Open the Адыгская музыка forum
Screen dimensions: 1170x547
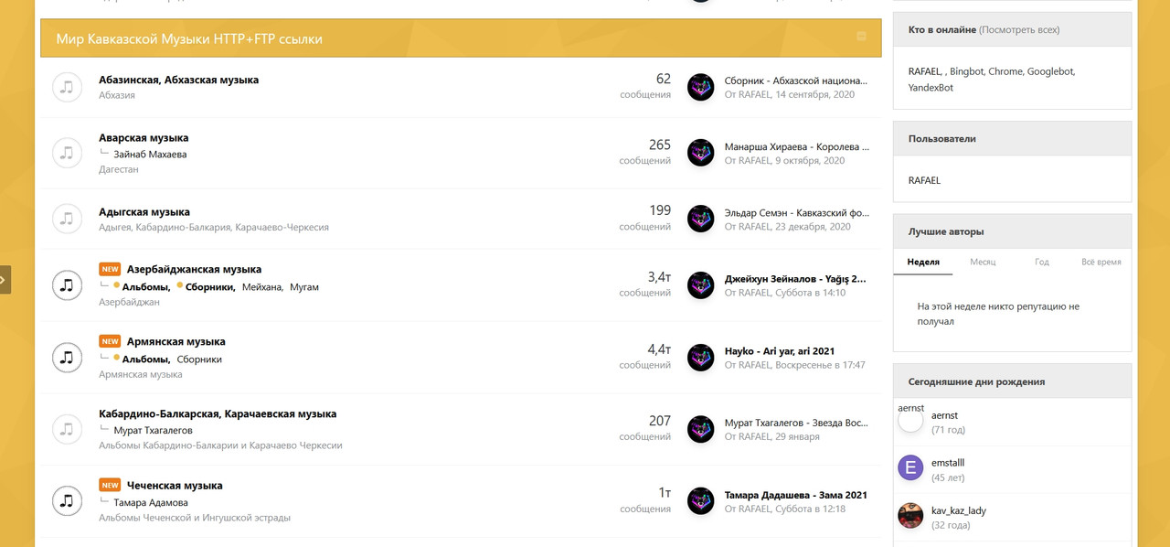point(144,211)
